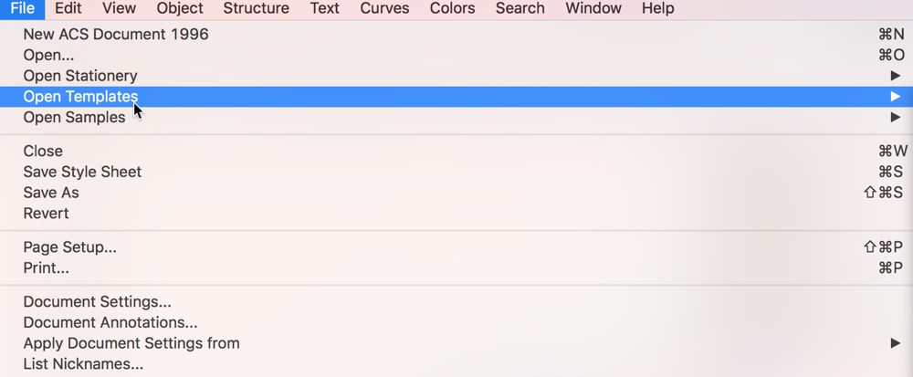Expand Apply Document Settings from submenu
Viewport: 913px width, 377px height.
[131, 343]
